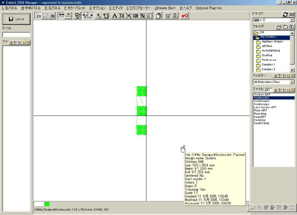Viewport: 297px width, 215px height.
Task: Click the ラベル text input field
Action: click(x=17, y=35)
